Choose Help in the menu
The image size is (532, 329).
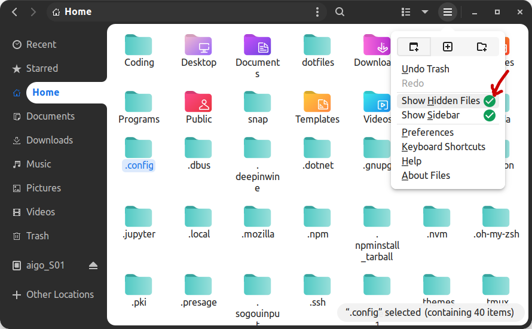(x=448, y=161)
